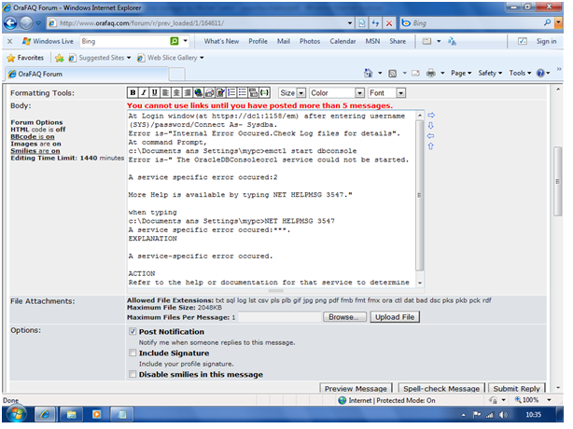Enable the Include Signature option
The width and height of the screenshot is (573, 429).
(x=132, y=353)
